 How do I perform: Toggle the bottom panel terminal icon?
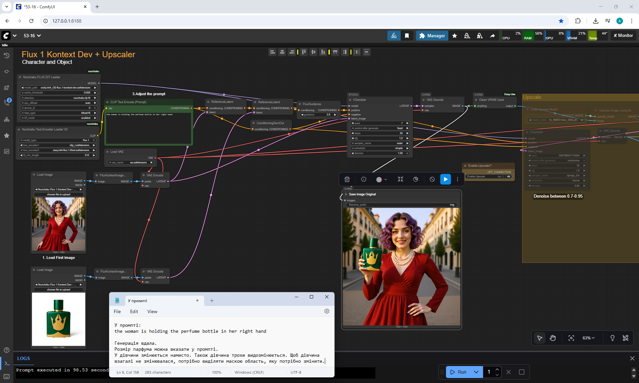(x=7, y=363)
